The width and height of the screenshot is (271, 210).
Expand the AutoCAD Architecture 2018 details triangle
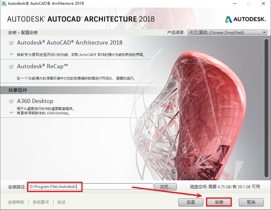pos(11,54)
